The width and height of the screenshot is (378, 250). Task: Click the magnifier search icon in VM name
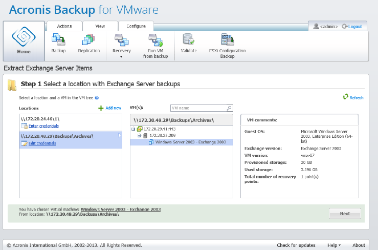(x=229, y=108)
